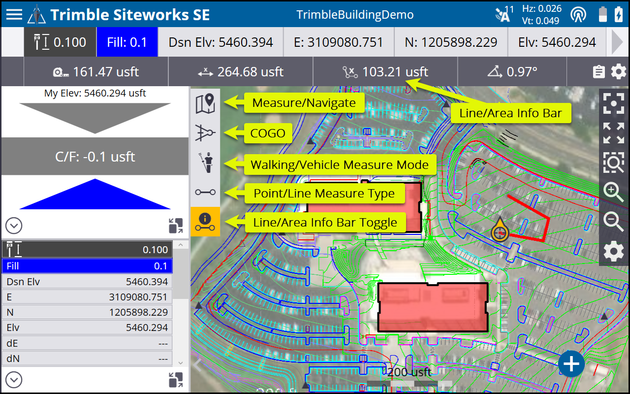The width and height of the screenshot is (630, 394).
Task: Swap the info list panel layout icon
Action: pyautogui.click(x=176, y=380)
